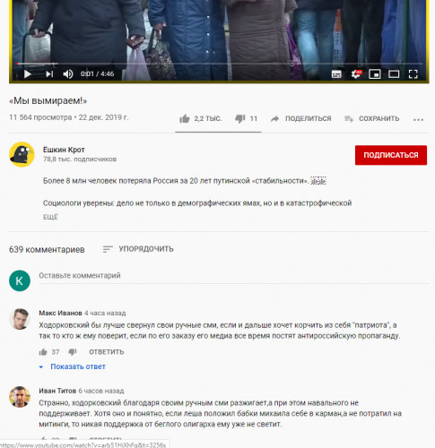435x448 pixels.
Task: Open Ешкин Крот channel avatar
Action: point(22,154)
